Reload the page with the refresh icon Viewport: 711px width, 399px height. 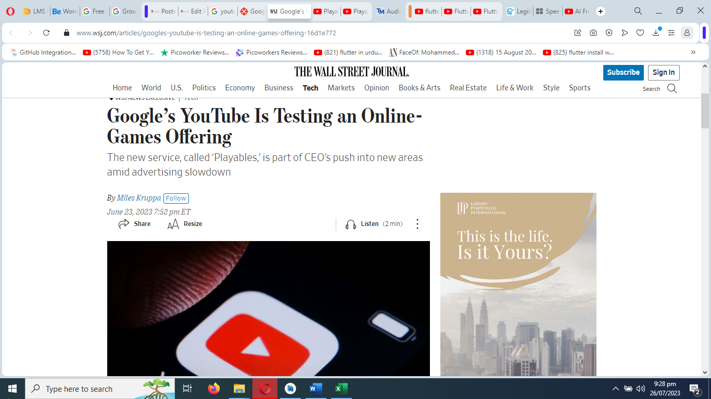coord(46,33)
